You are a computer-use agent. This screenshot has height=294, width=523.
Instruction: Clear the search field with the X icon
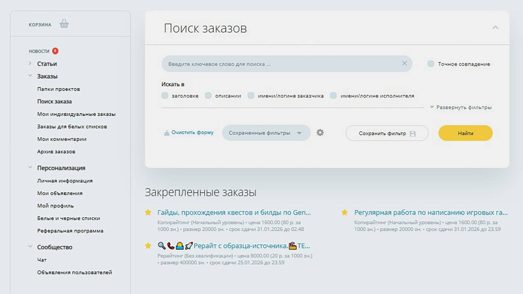(404, 63)
